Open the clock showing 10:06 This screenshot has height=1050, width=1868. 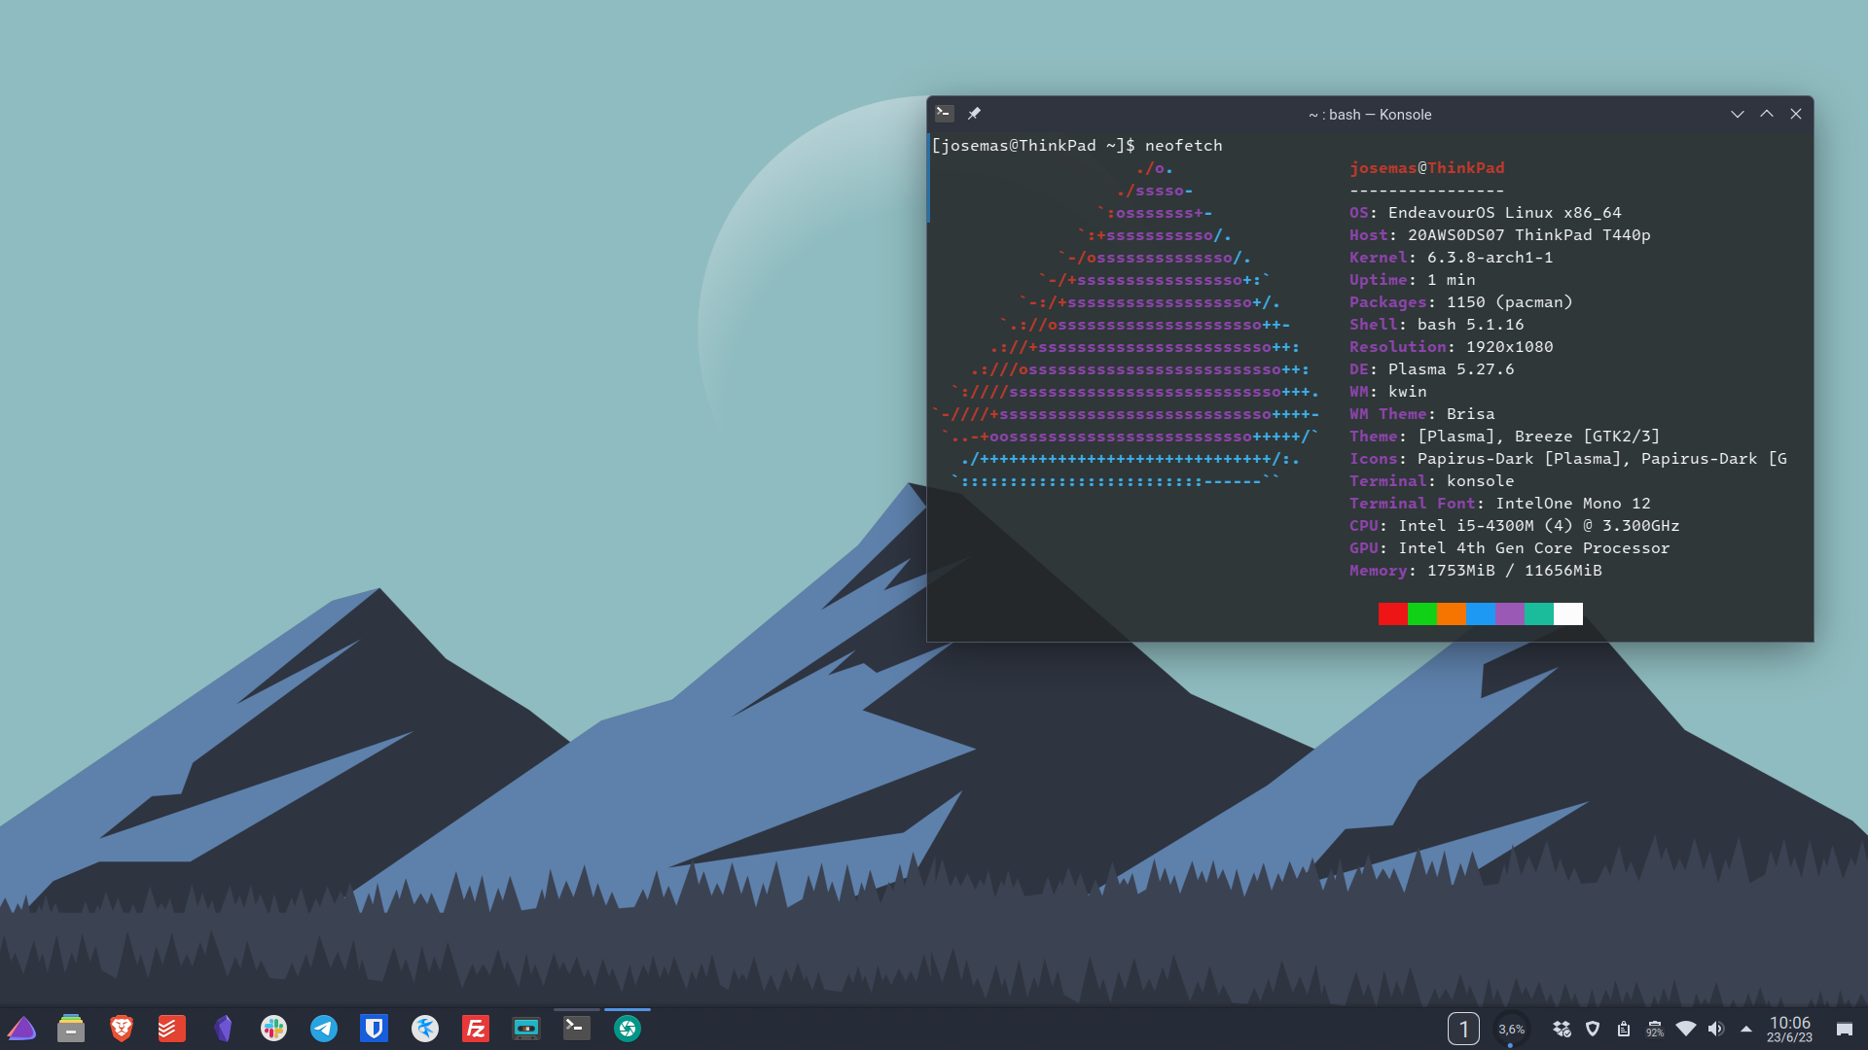(1790, 1029)
